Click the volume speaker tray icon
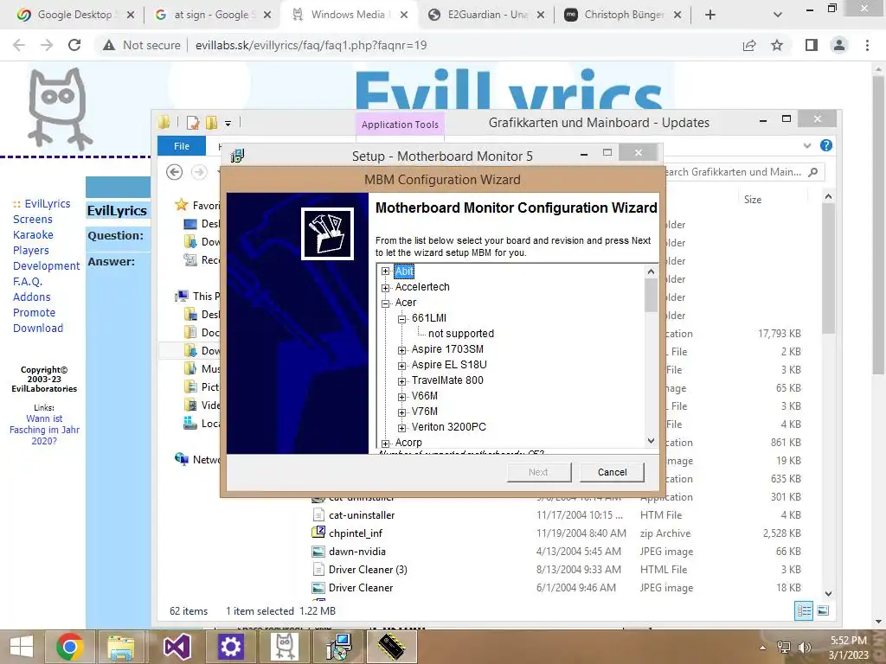 [x=804, y=647]
